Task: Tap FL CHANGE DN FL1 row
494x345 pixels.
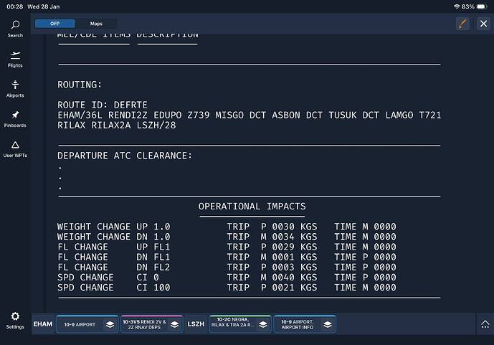Action: pyautogui.click(x=227, y=257)
